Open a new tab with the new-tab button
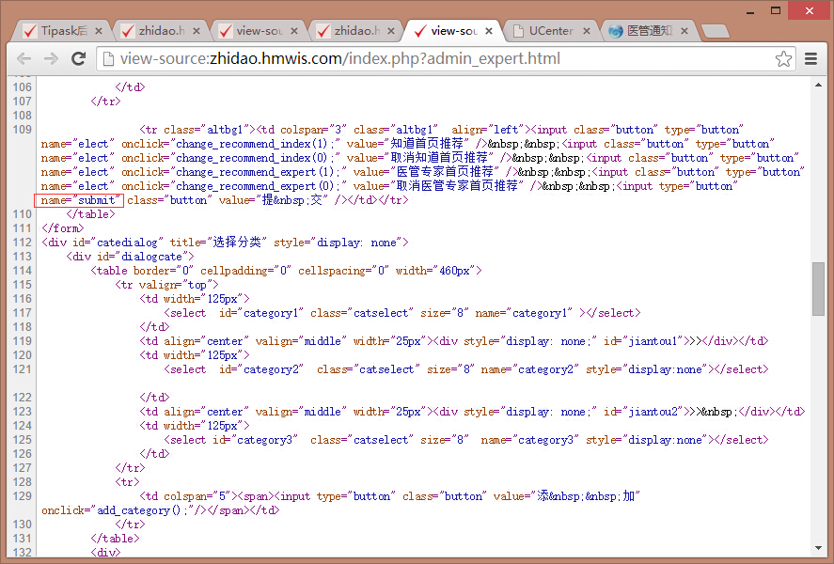This screenshot has height=564, width=834. (715, 31)
